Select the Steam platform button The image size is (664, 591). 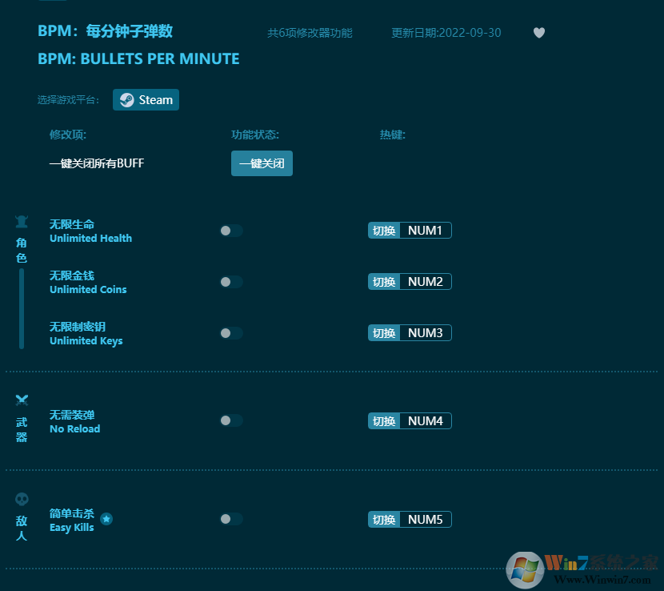pos(146,99)
